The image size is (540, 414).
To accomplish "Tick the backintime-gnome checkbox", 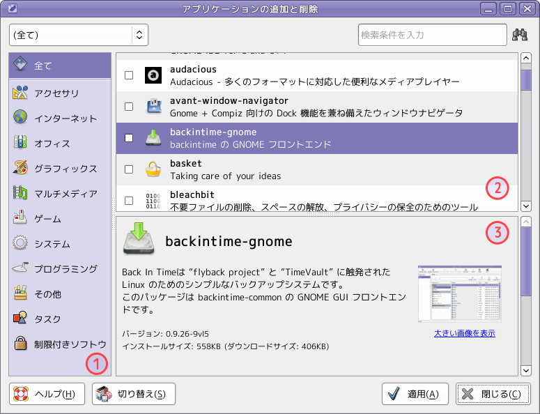I will (129, 138).
